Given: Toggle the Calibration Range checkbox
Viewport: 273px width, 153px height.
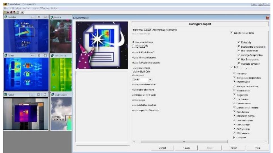Looking at the screenshot, I should [x=234, y=116].
